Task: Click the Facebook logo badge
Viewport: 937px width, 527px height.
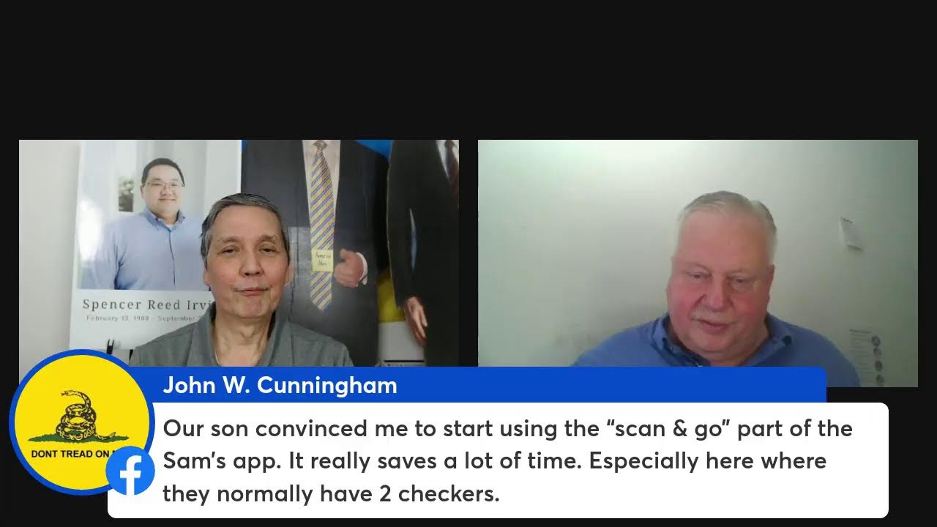Action: point(130,470)
